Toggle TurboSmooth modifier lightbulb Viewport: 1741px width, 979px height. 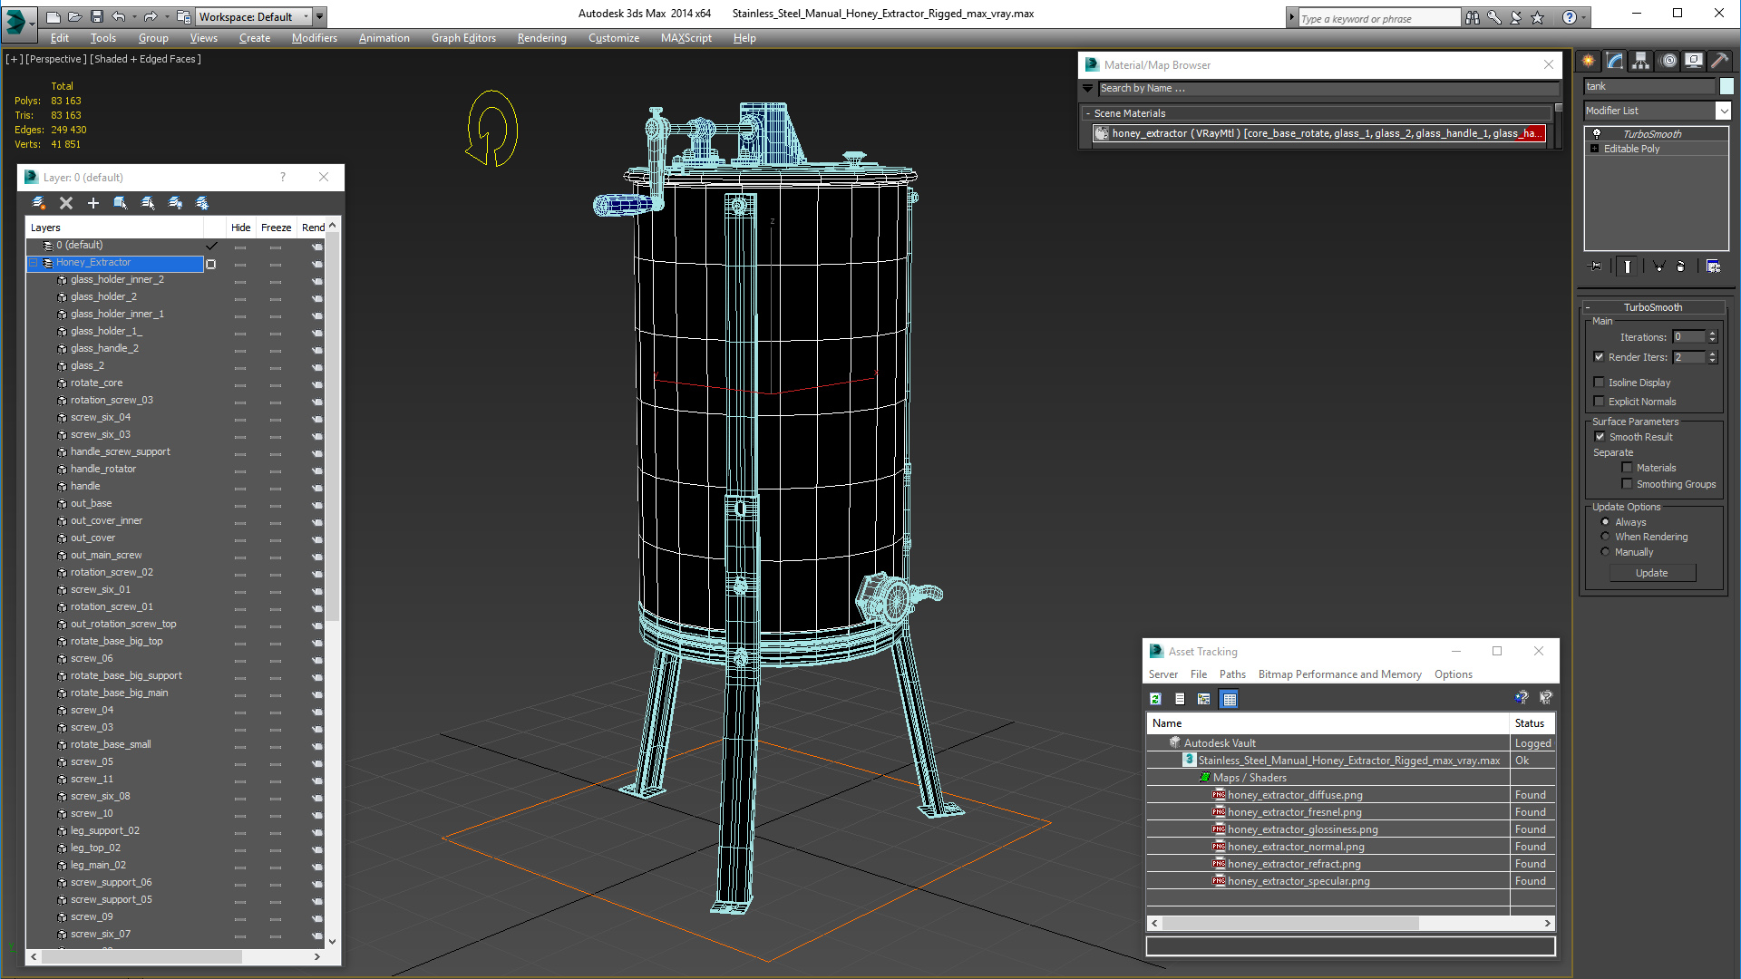tap(1597, 133)
